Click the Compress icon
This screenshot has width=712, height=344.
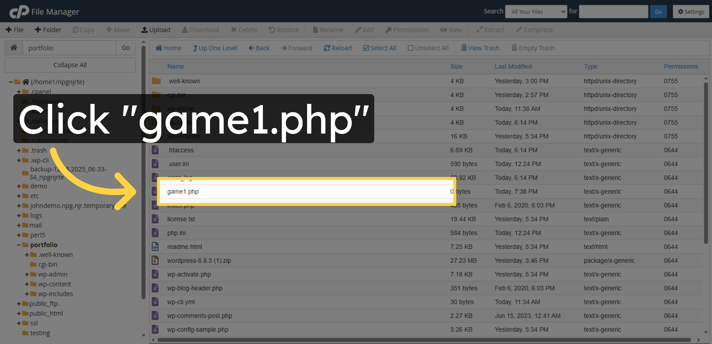[534, 30]
